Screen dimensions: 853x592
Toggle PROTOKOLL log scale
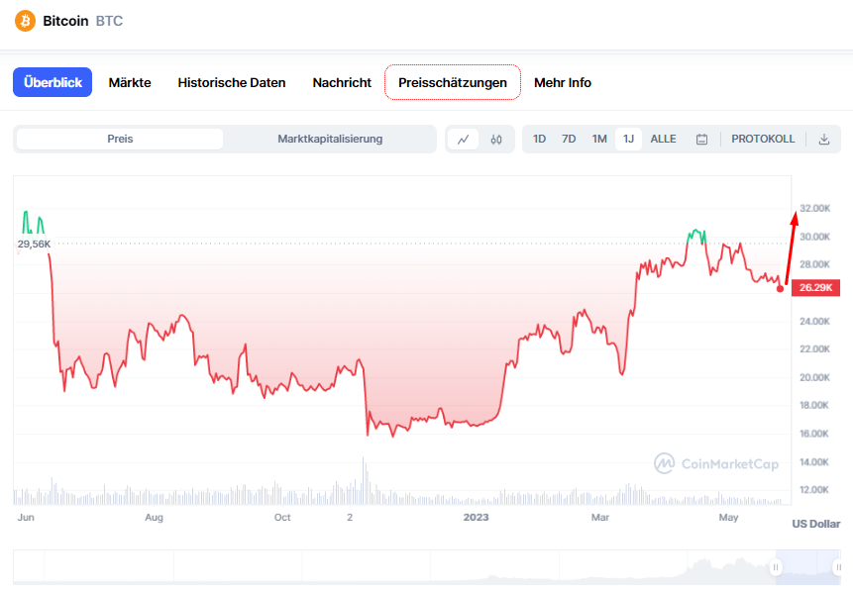point(763,140)
